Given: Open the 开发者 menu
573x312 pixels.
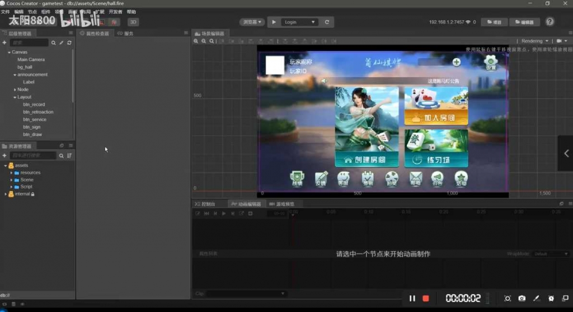Looking at the screenshot, I should [115, 12].
